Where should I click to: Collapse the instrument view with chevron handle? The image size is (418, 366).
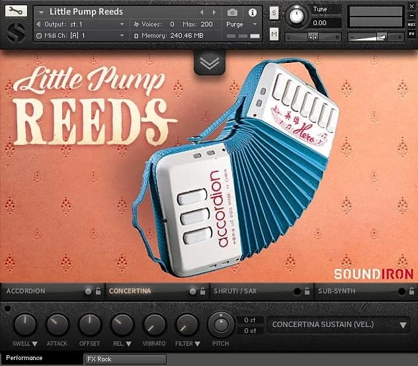[209, 63]
